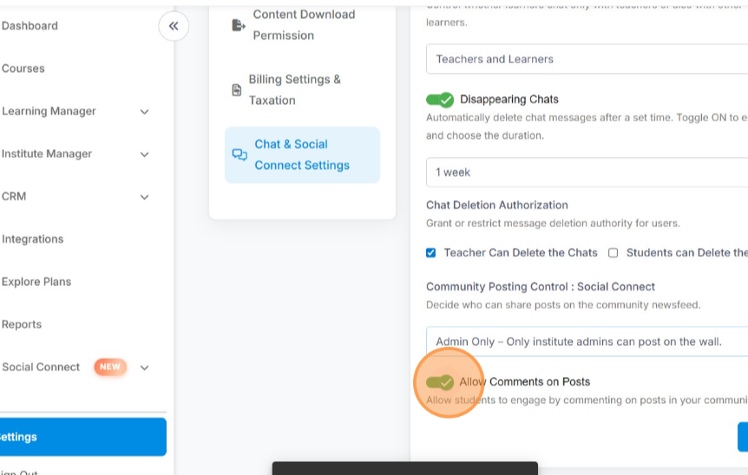Open the Teachers and Learners dropdown
This screenshot has height=475, width=748.
(587, 59)
